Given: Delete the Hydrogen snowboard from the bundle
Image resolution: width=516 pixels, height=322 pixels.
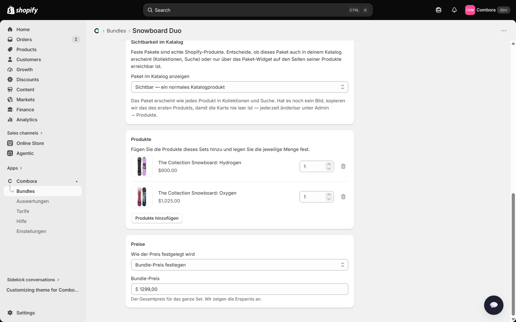Looking at the screenshot, I should [343, 166].
